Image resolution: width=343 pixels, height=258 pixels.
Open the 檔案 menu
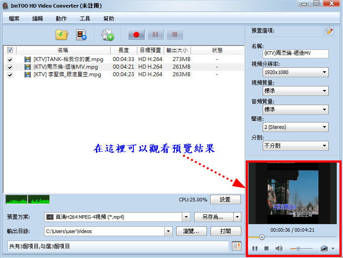pyautogui.click(x=14, y=19)
